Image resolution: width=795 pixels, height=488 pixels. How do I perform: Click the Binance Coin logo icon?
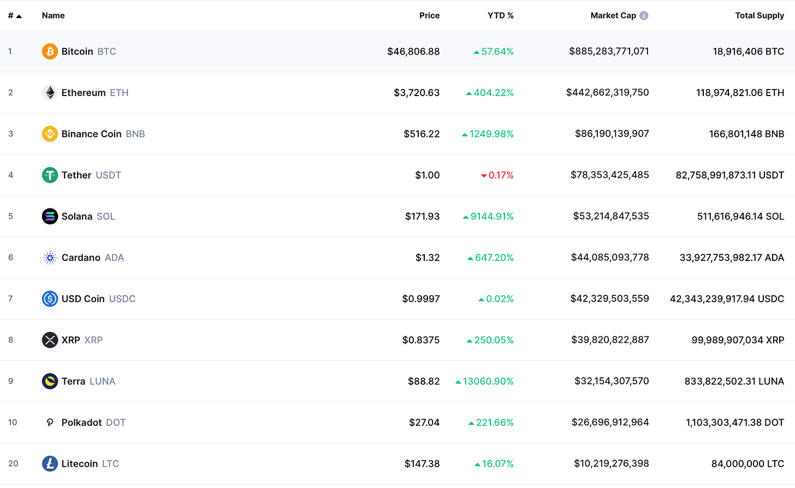coord(50,134)
